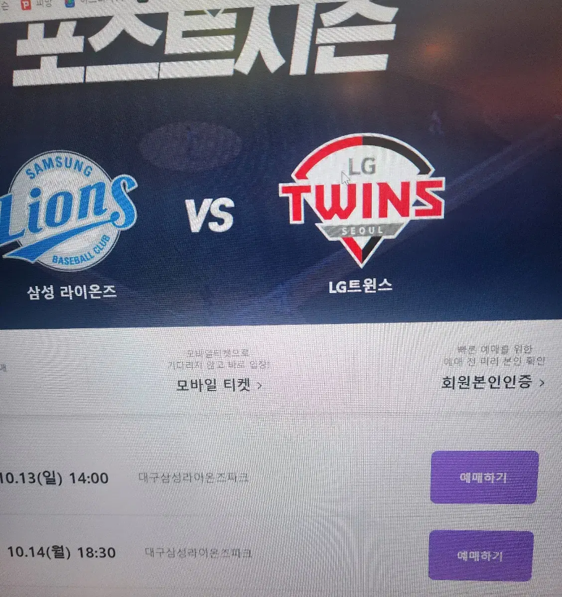This screenshot has width=562, height=597.
Task: Open the 회원본인인증 link
Action: tap(487, 382)
